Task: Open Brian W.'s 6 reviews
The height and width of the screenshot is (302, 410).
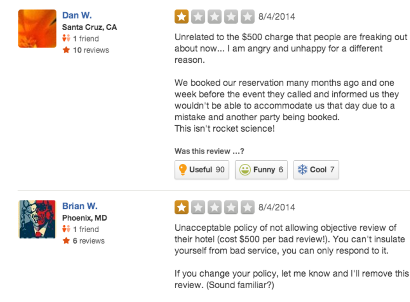Action: click(x=89, y=241)
